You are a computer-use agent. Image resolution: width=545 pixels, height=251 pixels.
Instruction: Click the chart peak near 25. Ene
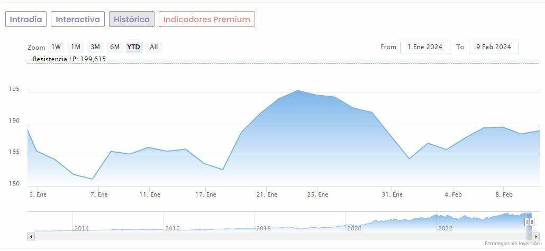point(298,91)
